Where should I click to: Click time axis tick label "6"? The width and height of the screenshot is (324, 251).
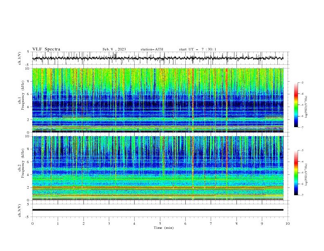click(x=185, y=224)
